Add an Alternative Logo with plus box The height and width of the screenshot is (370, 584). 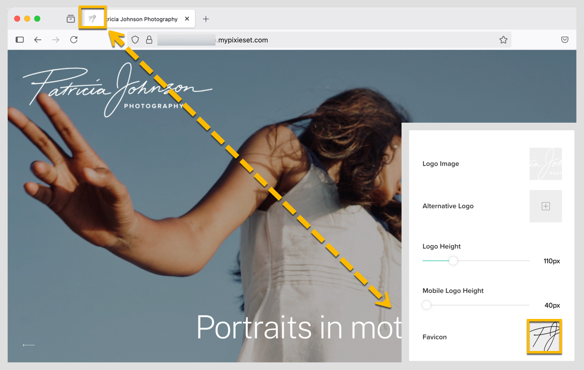(545, 206)
